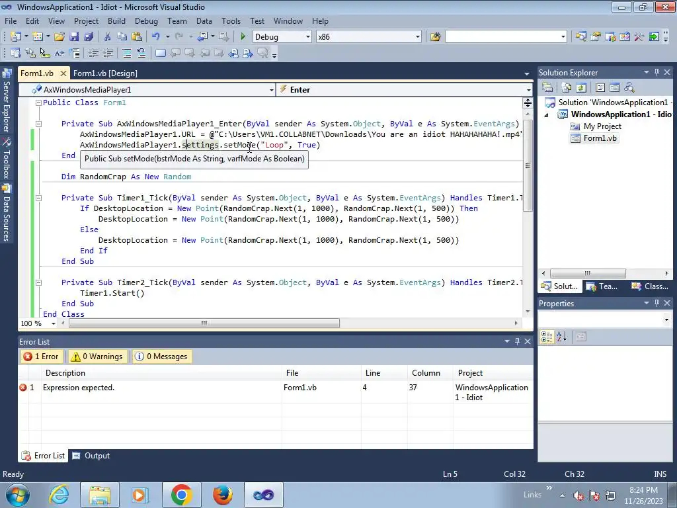677x508 pixels.
Task: Open Solution Explorer from the standard toolbar icon
Action: pos(580,37)
